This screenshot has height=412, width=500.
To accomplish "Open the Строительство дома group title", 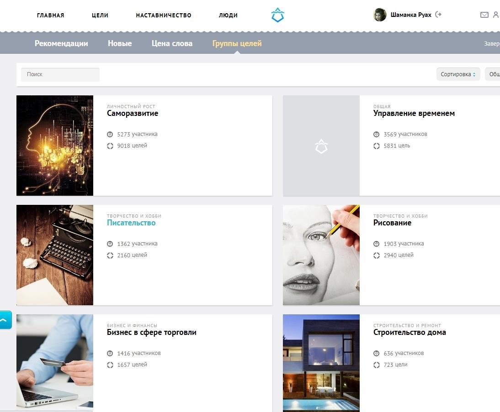I will [409, 333].
